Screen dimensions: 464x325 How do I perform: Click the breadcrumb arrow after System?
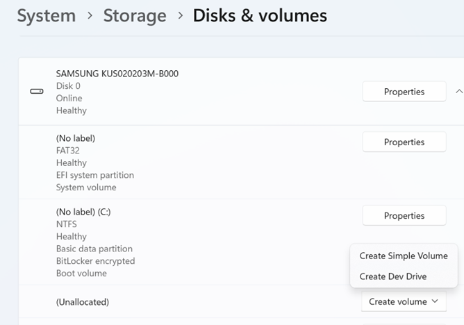(x=88, y=16)
